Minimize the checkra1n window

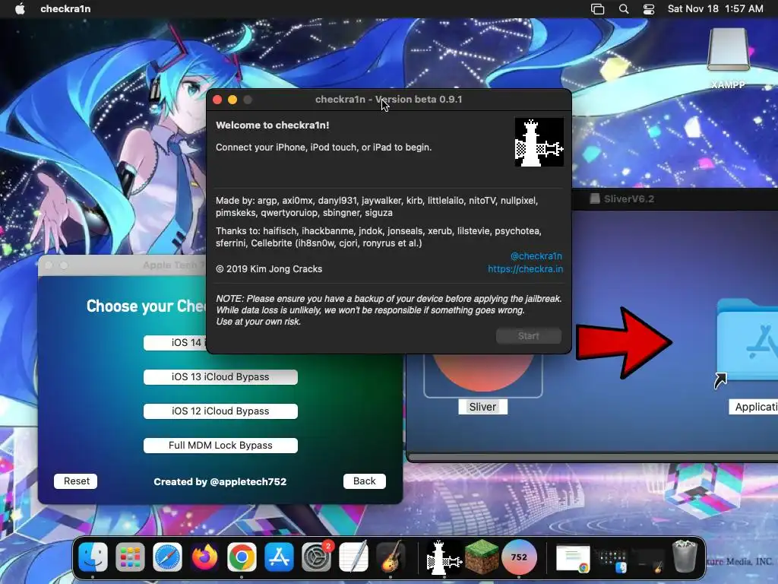point(232,100)
